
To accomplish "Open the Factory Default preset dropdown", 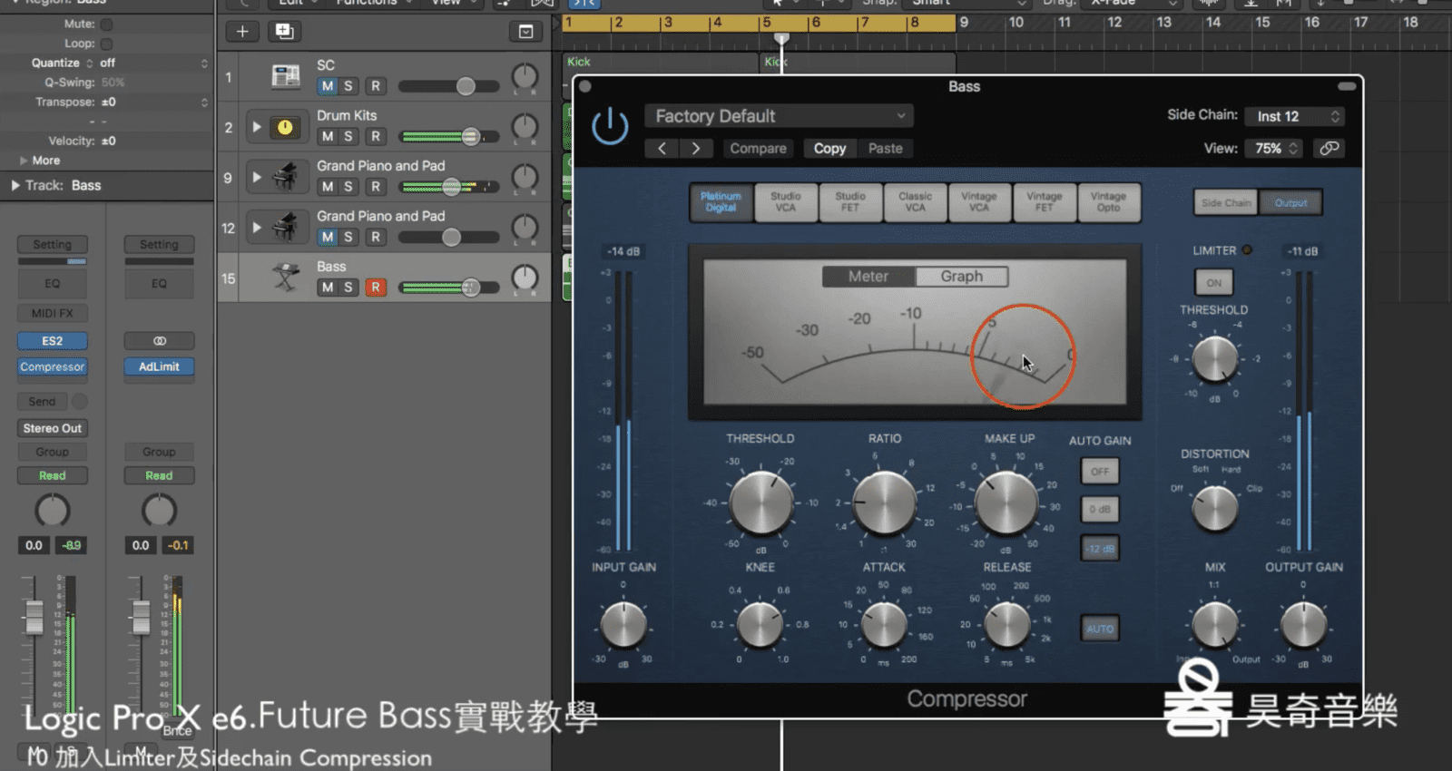I will 779,116.
